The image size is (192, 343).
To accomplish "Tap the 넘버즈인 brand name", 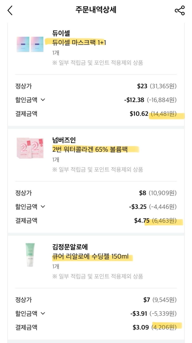I will [64, 140].
